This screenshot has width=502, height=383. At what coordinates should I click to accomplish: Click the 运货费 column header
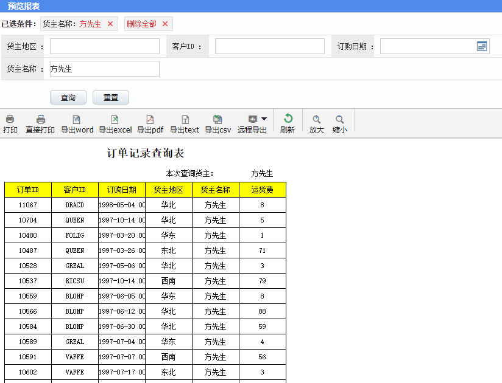(263, 190)
